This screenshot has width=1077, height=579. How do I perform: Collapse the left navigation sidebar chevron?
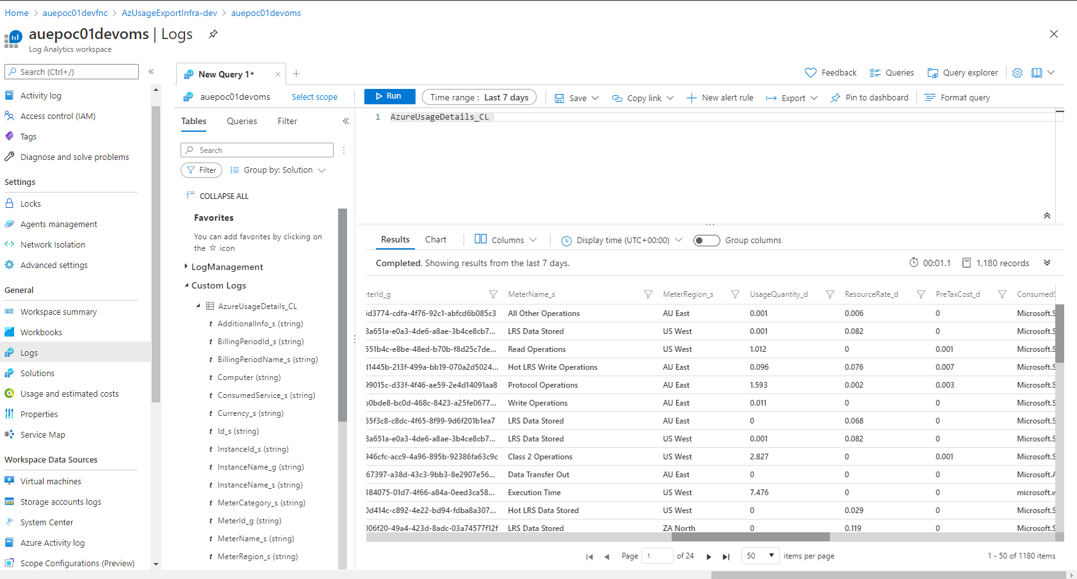click(x=151, y=72)
